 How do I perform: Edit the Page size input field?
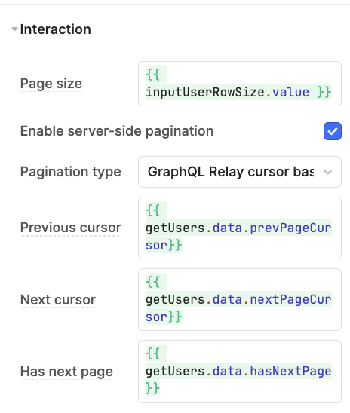240,84
